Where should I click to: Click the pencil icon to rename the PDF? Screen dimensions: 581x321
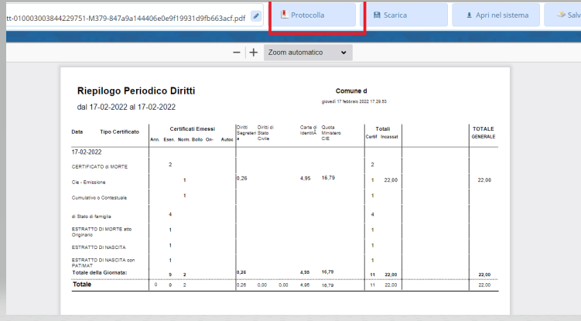pos(256,15)
